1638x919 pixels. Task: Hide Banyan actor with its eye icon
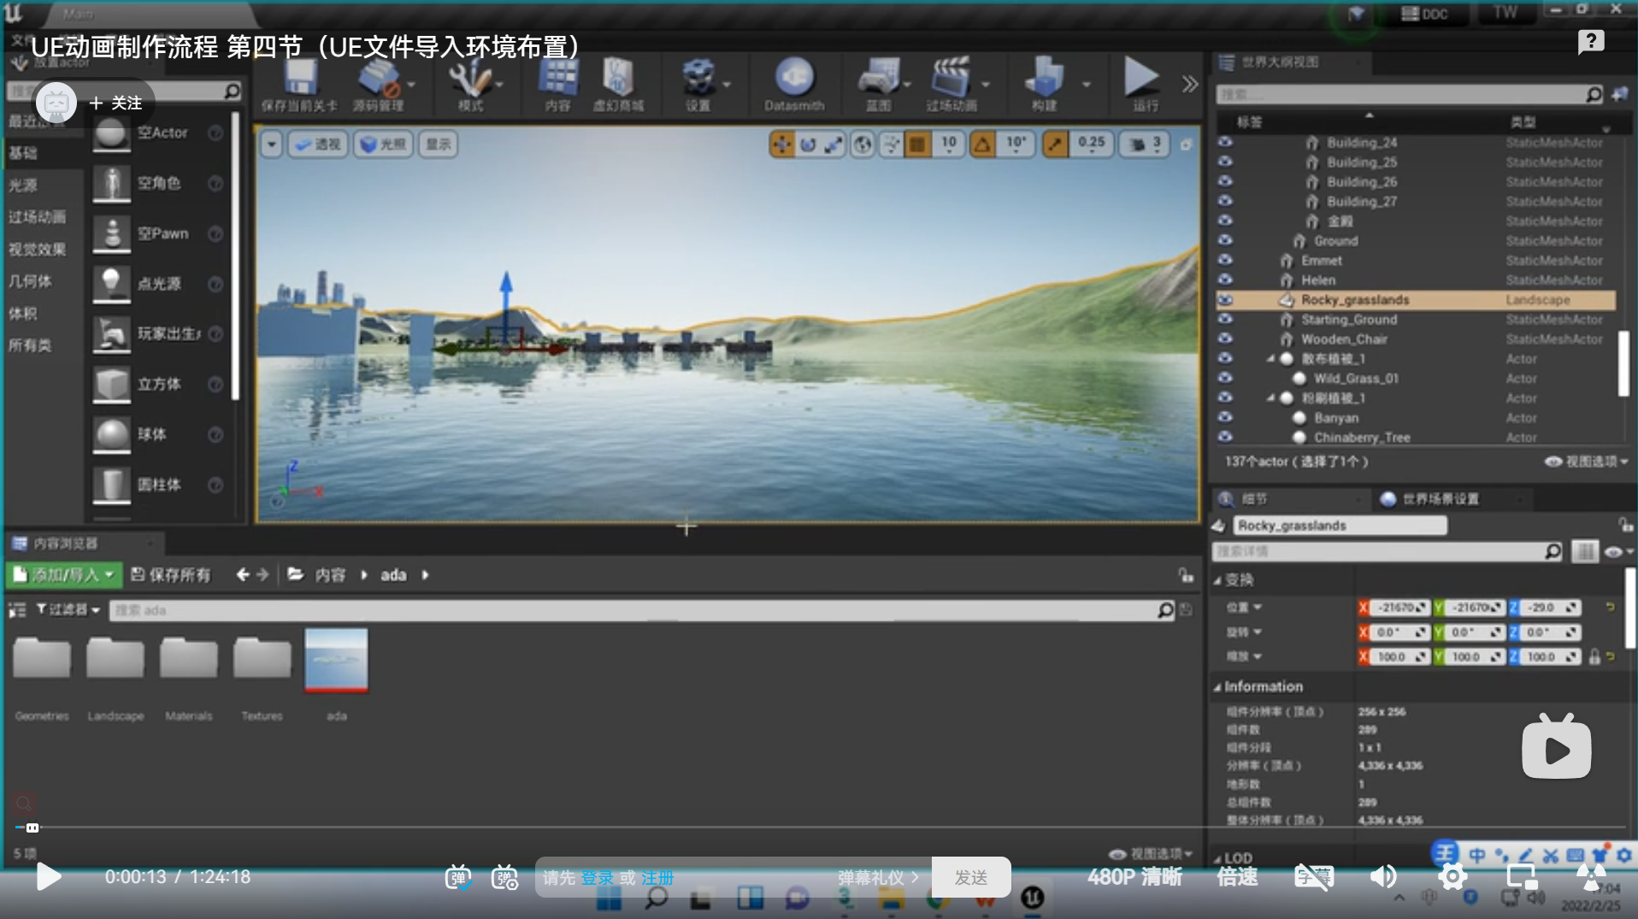tap(1225, 417)
